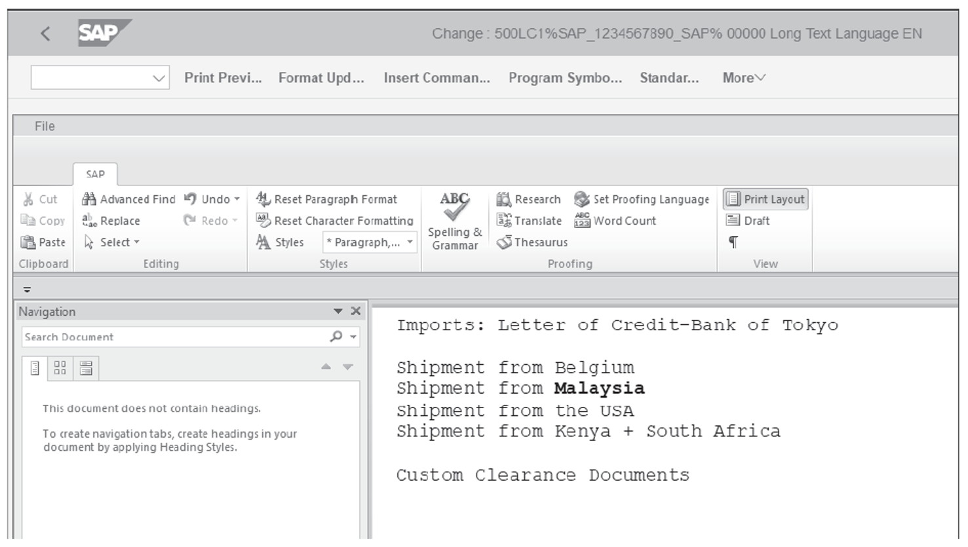
Task: Click Print Preview in the toolbar
Action: coord(223,77)
